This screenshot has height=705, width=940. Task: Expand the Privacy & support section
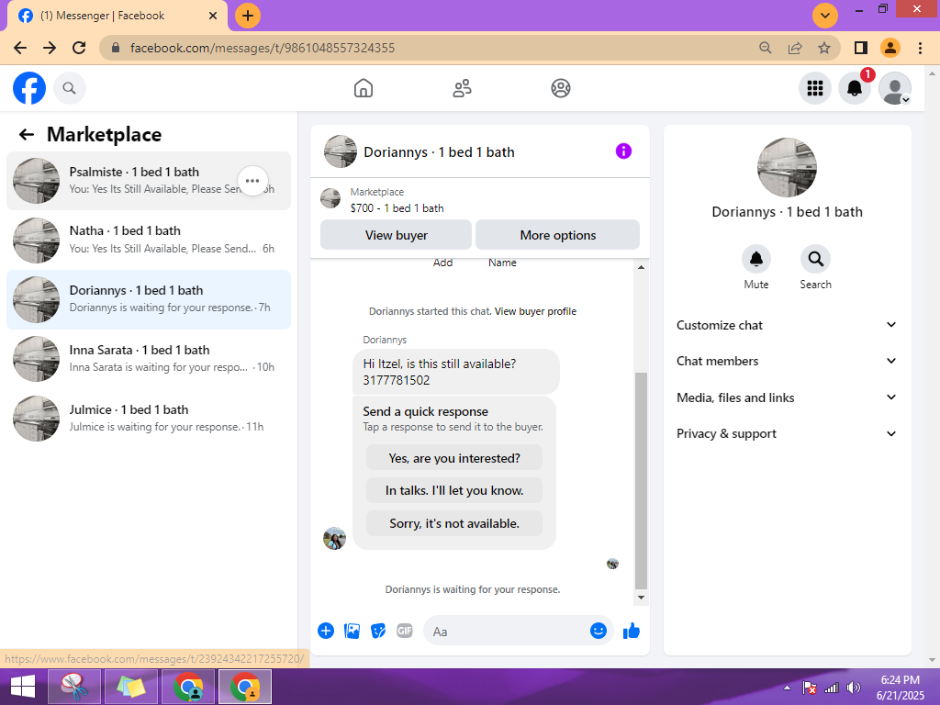787,433
